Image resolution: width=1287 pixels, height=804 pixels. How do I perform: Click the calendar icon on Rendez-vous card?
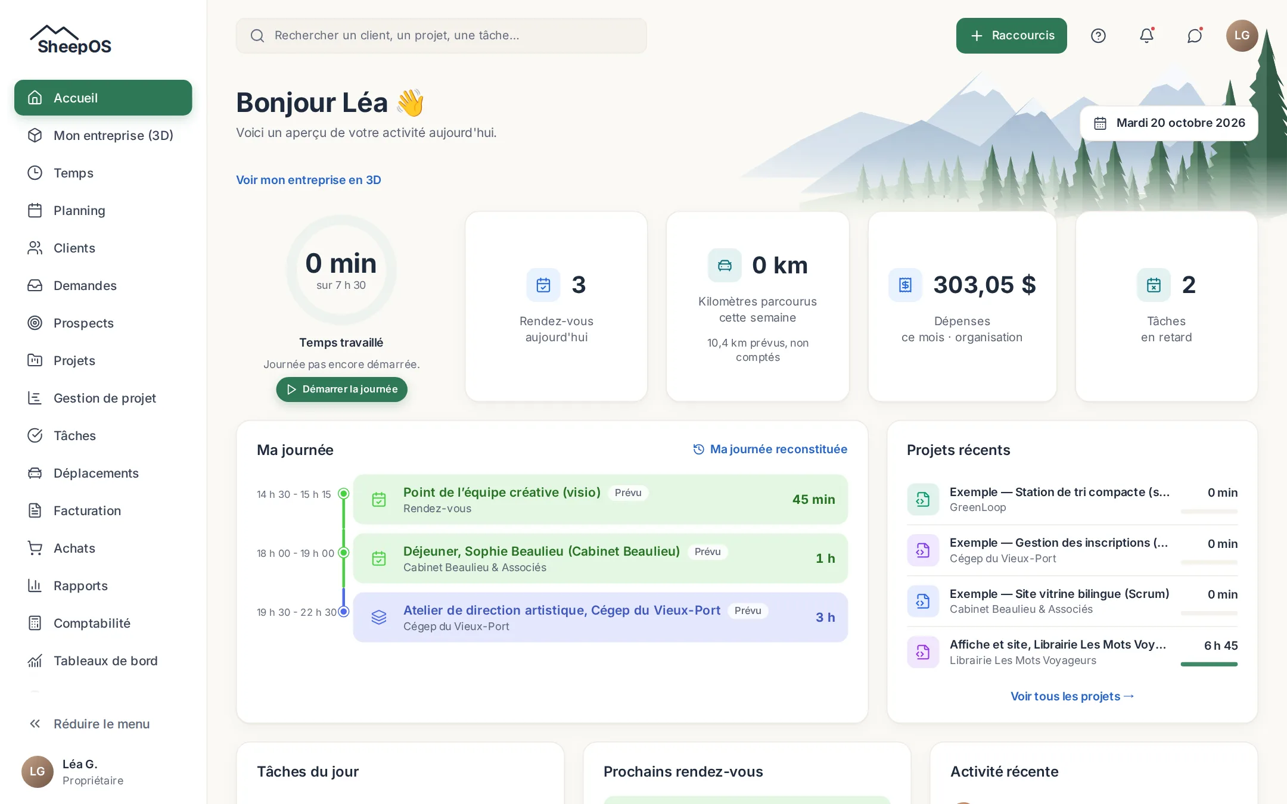pos(543,285)
